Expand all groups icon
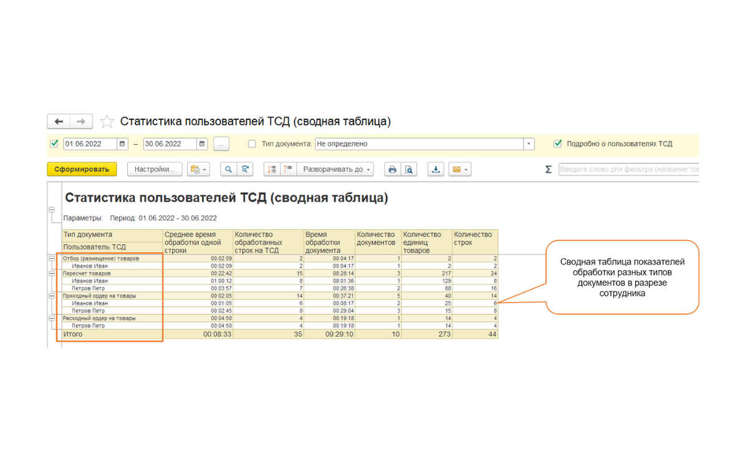 coord(288,169)
